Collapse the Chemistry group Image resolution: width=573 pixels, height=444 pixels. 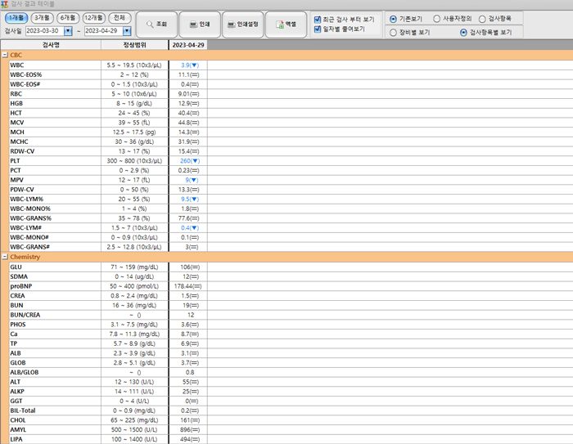tap(5, 257)
